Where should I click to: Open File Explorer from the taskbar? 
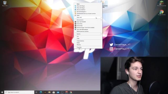pos(49,92)
